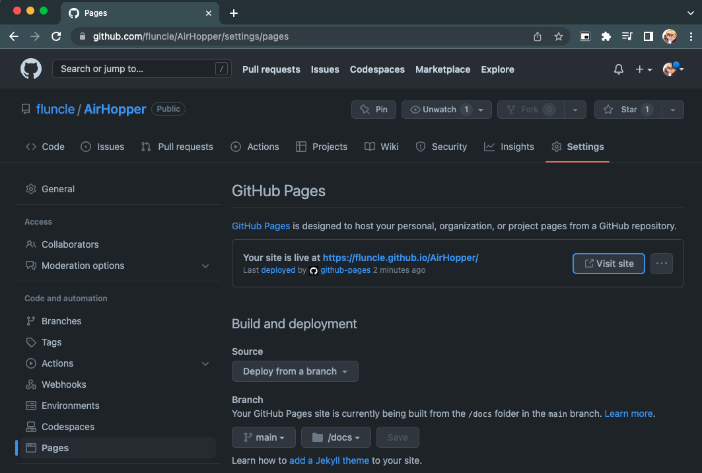Open the main branch selector dropdown
The image size is (702, 473).
tap(263, 437)
